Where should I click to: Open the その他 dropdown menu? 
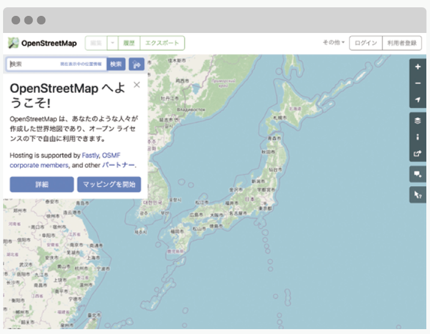[x=333, y=42]
